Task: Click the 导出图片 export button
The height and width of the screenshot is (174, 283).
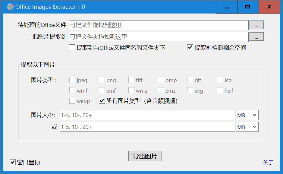Action: coord(145,156)
